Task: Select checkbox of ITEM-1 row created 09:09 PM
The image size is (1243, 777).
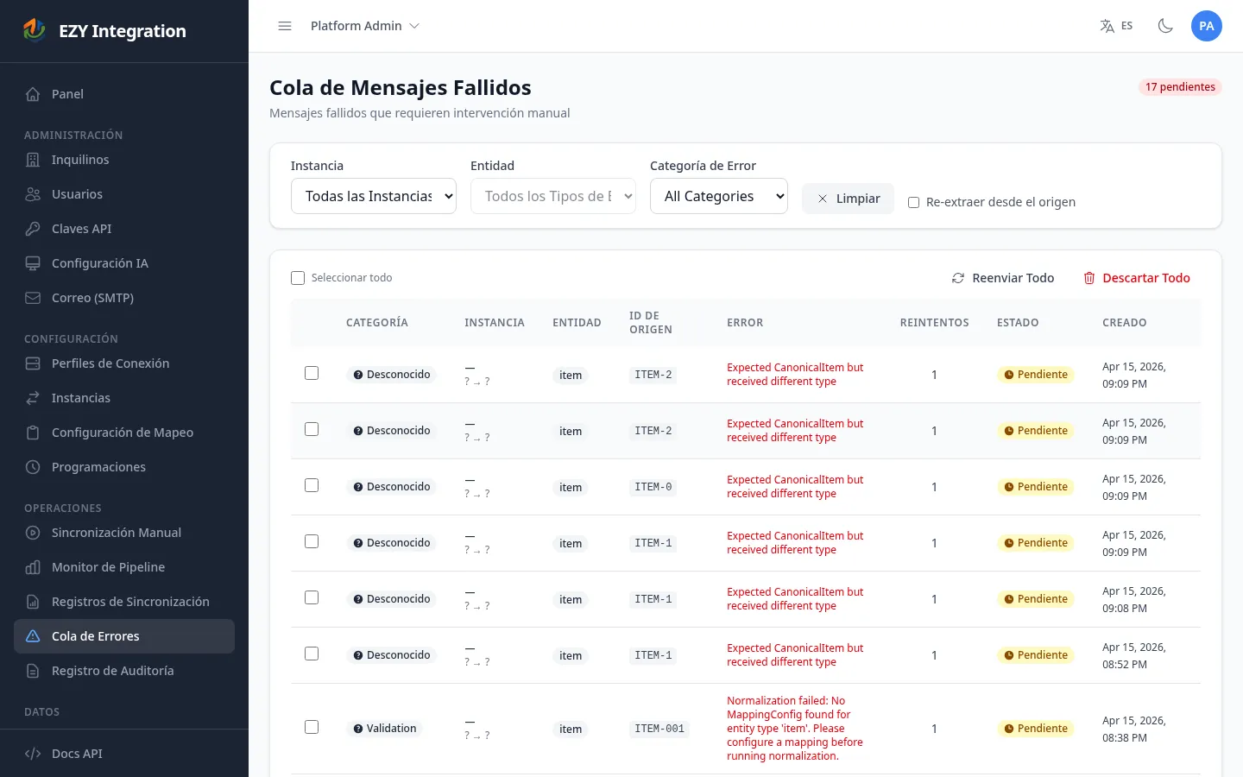Action: (312, 541)
